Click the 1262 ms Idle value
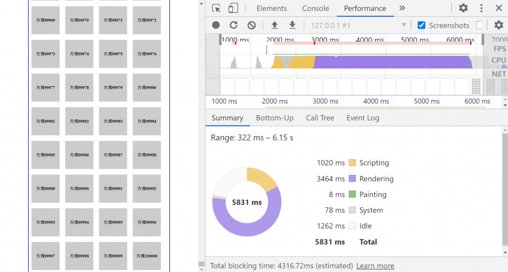This screenshot has width=508, height=272. 330,226
